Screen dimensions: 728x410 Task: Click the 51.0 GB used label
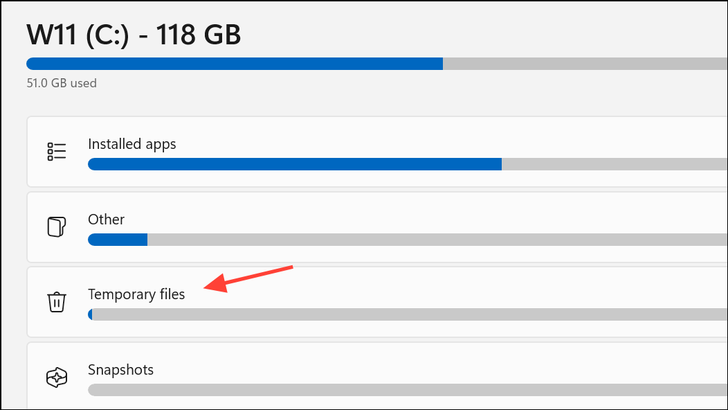click(x=61, y=82)
